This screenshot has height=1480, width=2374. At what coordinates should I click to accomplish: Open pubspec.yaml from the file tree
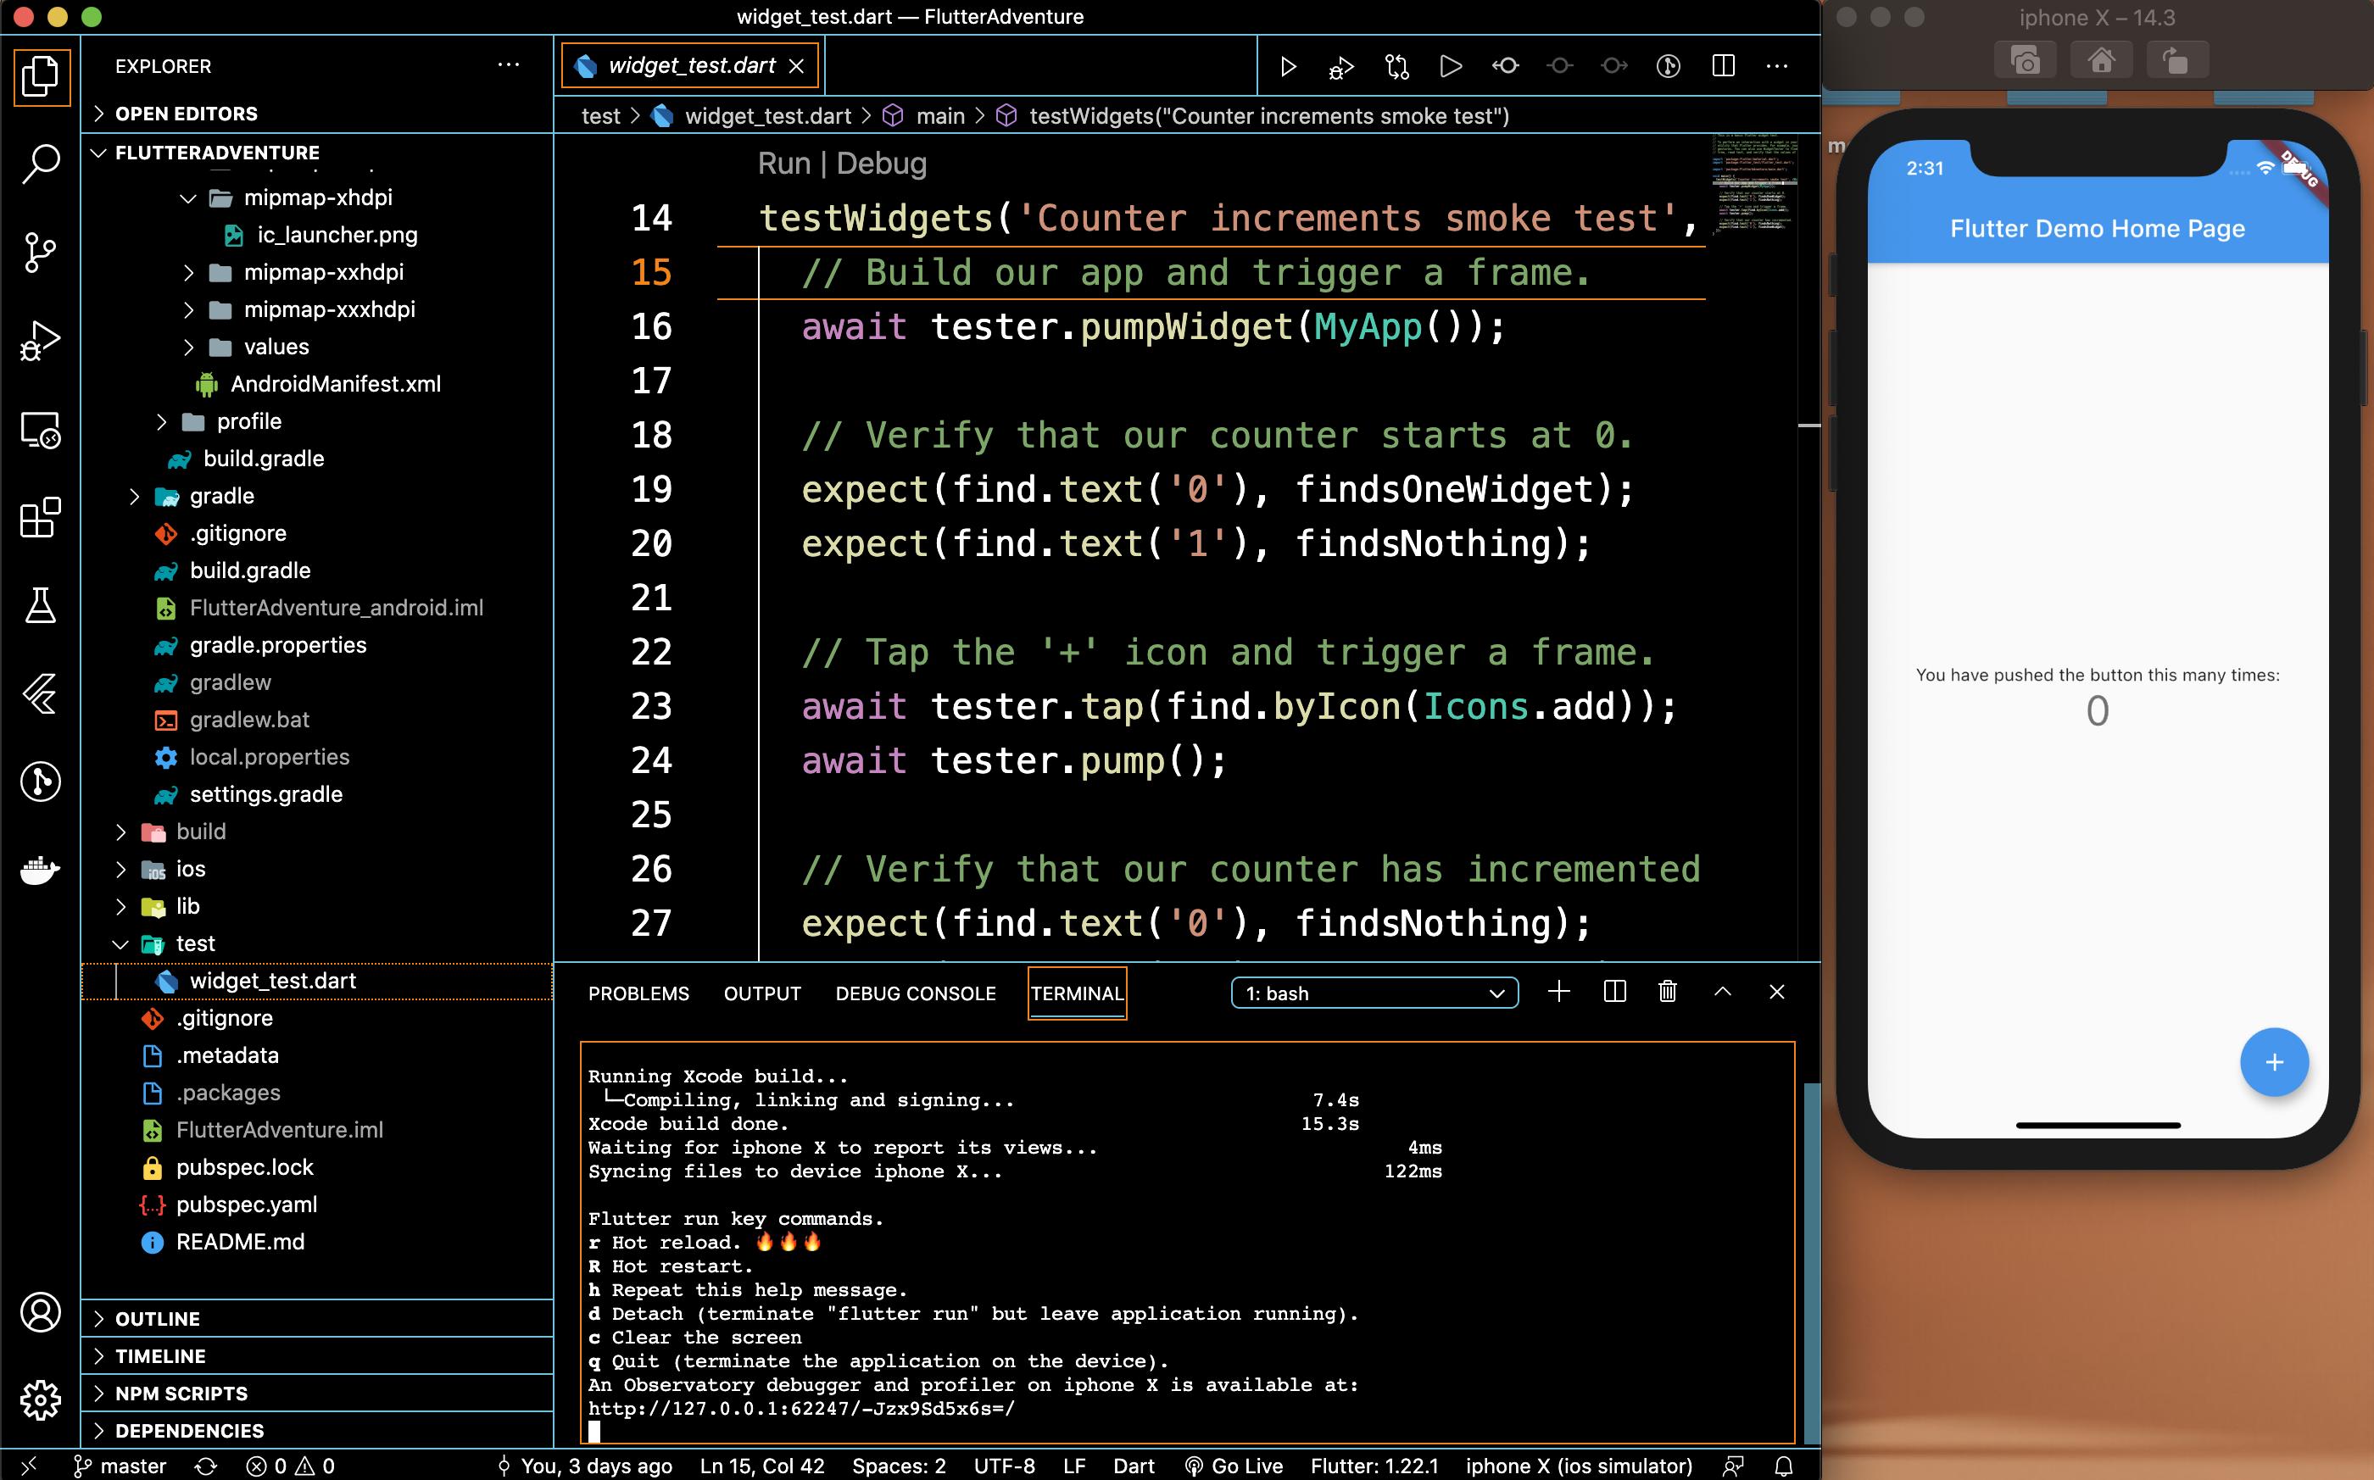coord(246,1204)
